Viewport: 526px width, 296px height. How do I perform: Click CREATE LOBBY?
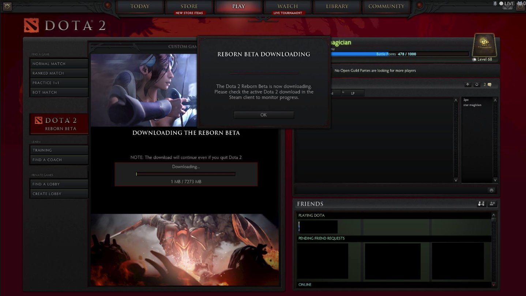[x=59, y=193]
